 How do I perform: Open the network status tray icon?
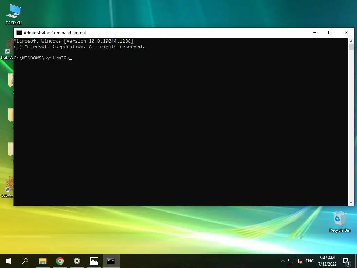(291, 261)
